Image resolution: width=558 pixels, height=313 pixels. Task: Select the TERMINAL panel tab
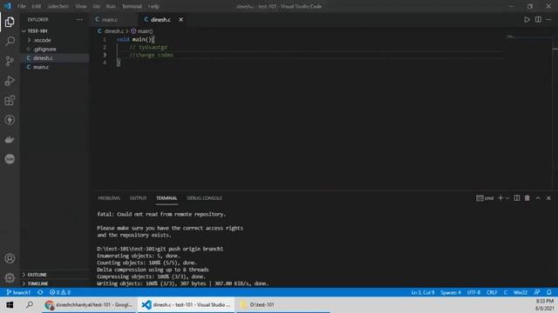coord(167,198)
